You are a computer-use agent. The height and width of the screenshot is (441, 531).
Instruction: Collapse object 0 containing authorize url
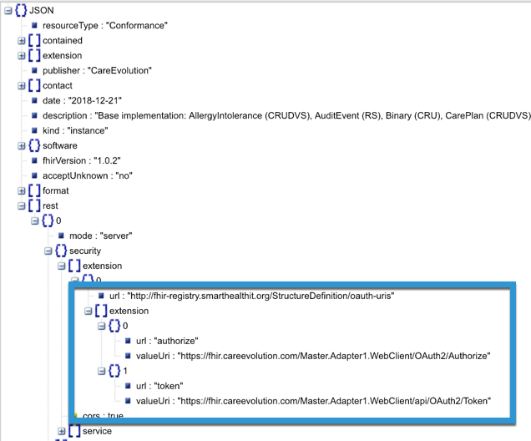pos(102,326)
